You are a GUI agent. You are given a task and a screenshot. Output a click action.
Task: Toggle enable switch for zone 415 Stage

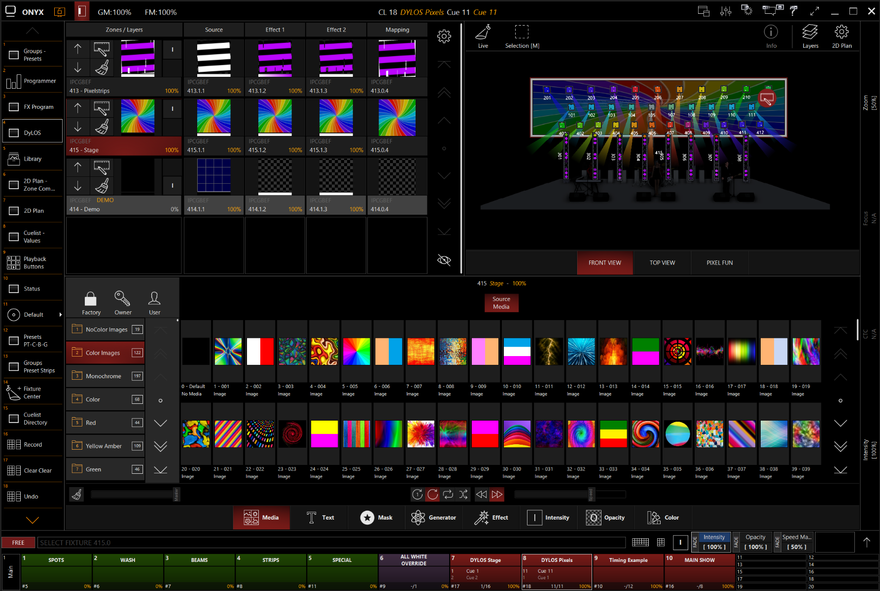[172, 108]
